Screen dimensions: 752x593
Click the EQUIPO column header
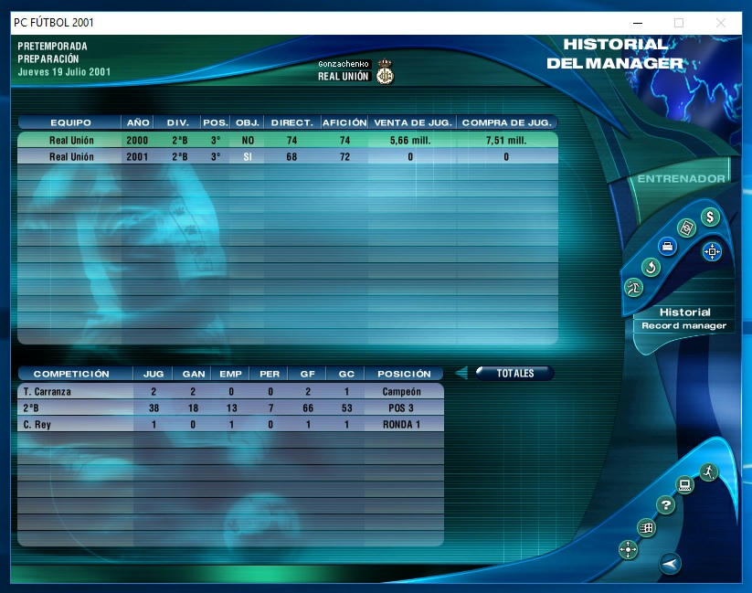coord(70,122)
